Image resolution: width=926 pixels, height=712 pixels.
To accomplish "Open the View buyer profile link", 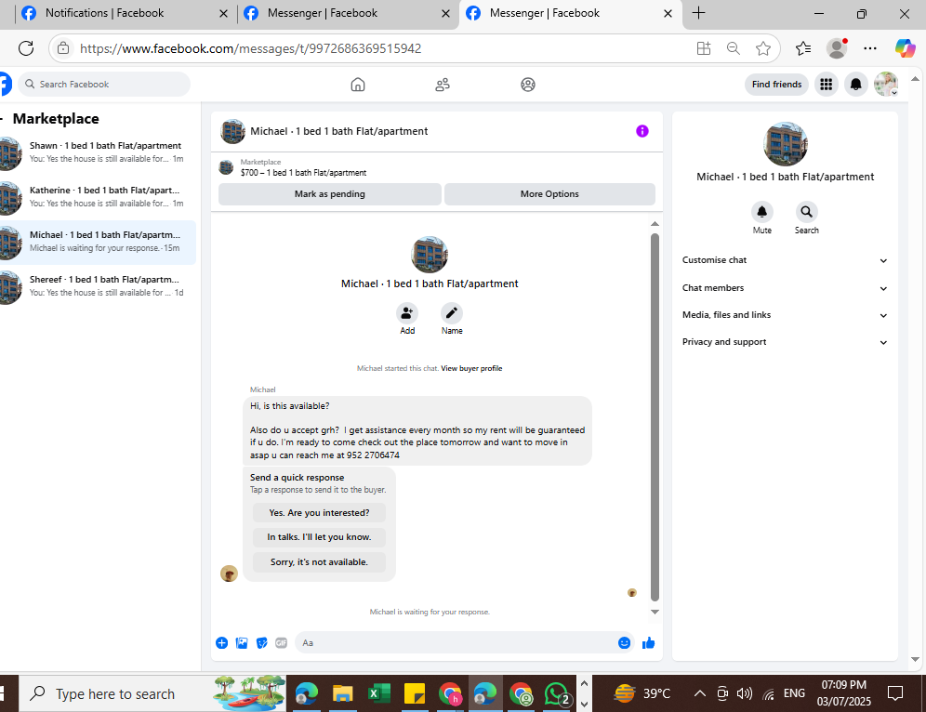I will (x=471, y=368).
